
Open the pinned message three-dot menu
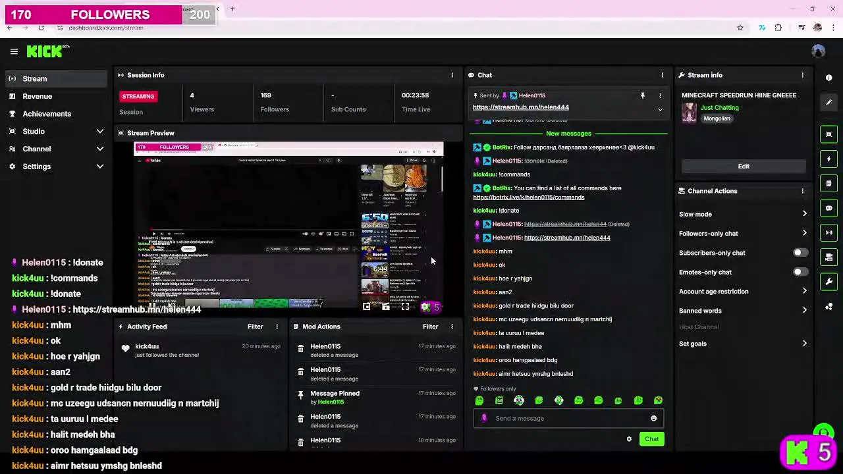click(x=660, y=96)
